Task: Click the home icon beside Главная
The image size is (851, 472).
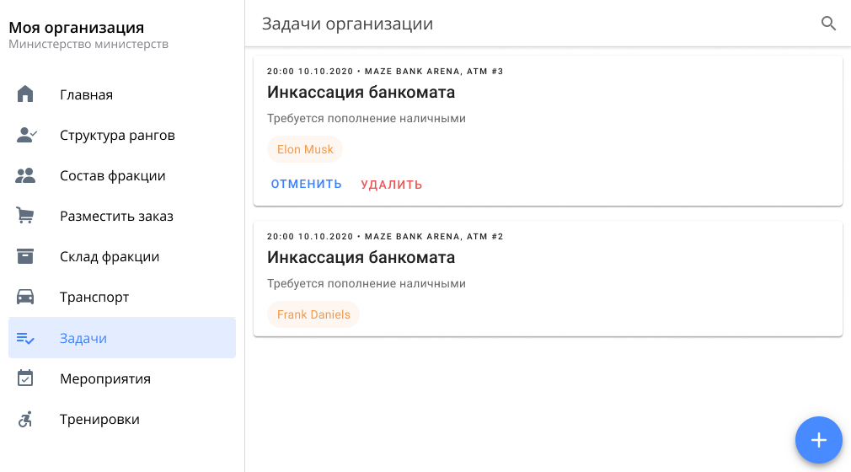Action: pyautogui.click(x=25, y=94)
